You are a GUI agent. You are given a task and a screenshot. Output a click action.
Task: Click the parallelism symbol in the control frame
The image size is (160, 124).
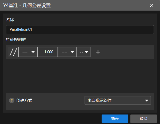tap(13, 52)
